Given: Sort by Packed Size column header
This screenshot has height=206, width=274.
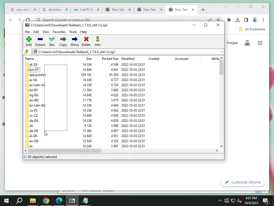Looking at the screenshot, I should tap(106, 59).
